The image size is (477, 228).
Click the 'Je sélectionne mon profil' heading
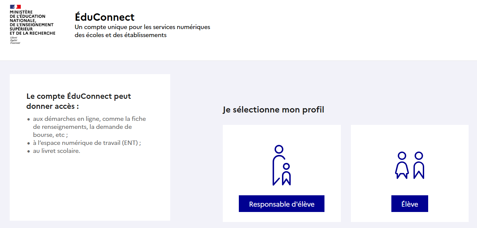[x=273, y=109]
